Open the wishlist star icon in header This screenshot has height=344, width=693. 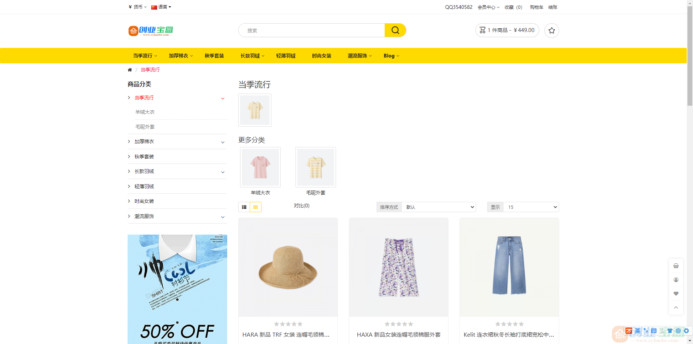(x=551, y=31)
